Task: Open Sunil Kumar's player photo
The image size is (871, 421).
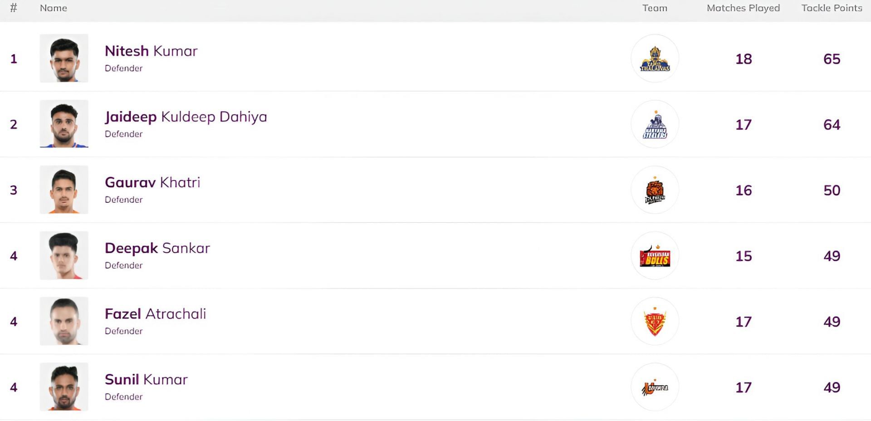Action: tap(64, 387)
